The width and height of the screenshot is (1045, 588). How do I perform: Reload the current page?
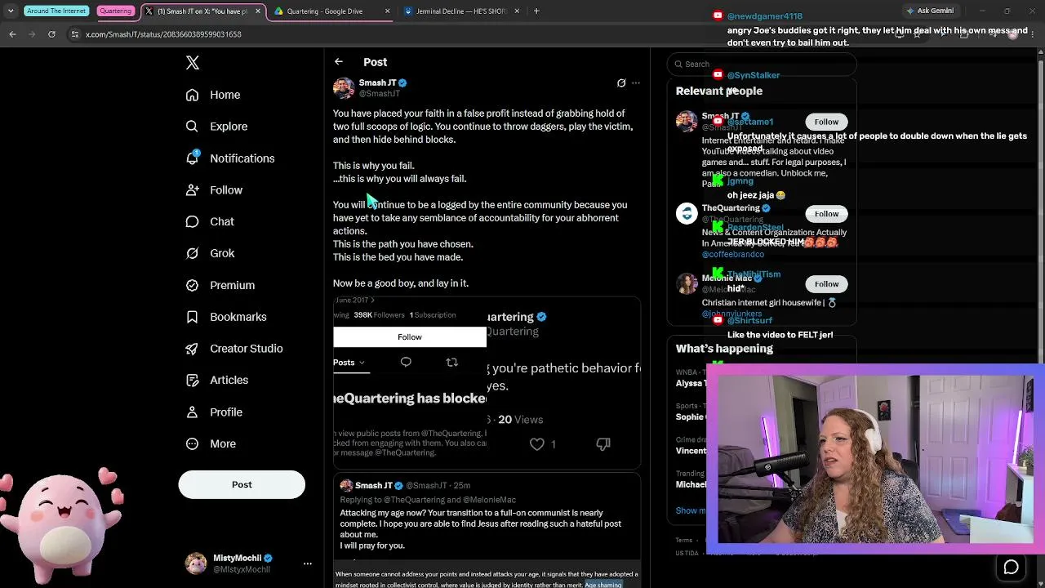click(51, 34)
